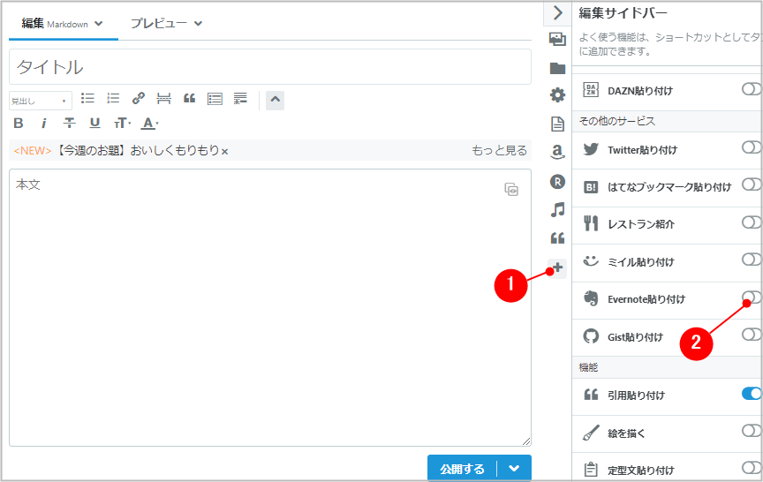763x482 pixels.
Task: Click the GitHub Gist octocat icon
Action: [x=591, y=336]
